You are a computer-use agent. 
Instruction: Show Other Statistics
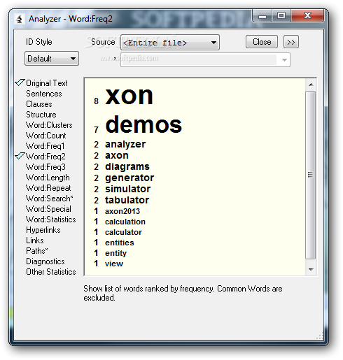point(51,272)
